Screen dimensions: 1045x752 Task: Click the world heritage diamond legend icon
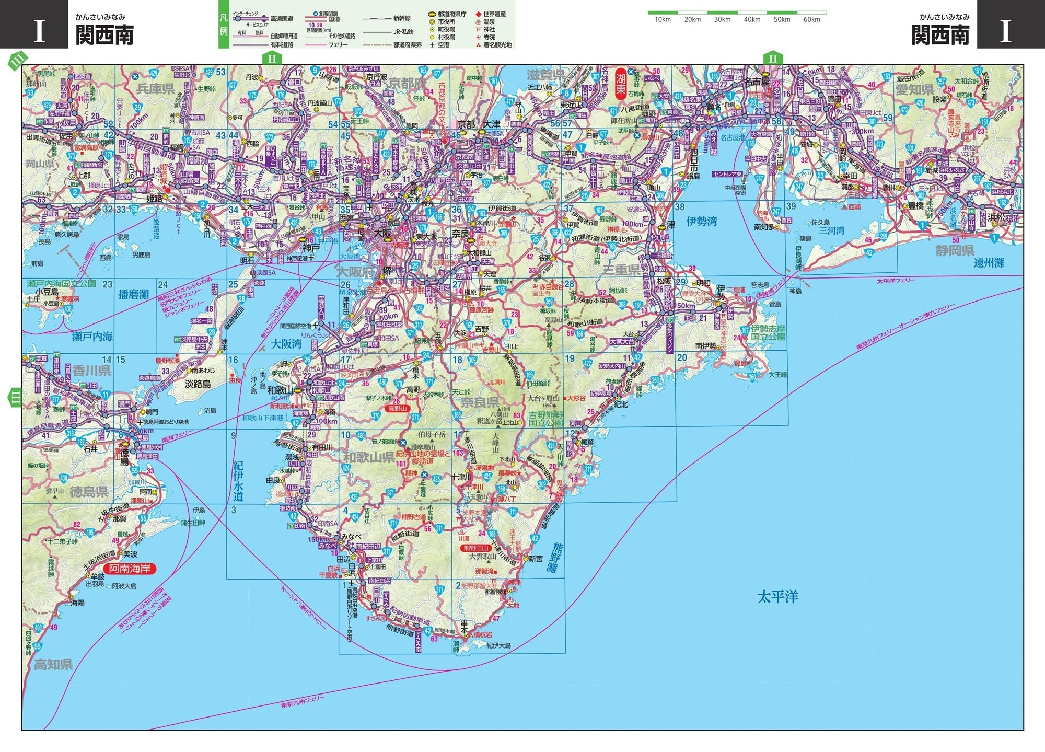click(478, 14)
